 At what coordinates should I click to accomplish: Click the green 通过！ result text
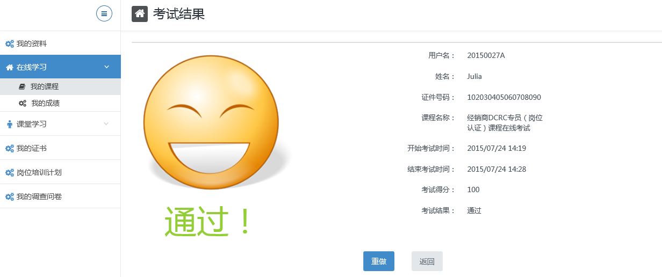click(x=208, y=222)
